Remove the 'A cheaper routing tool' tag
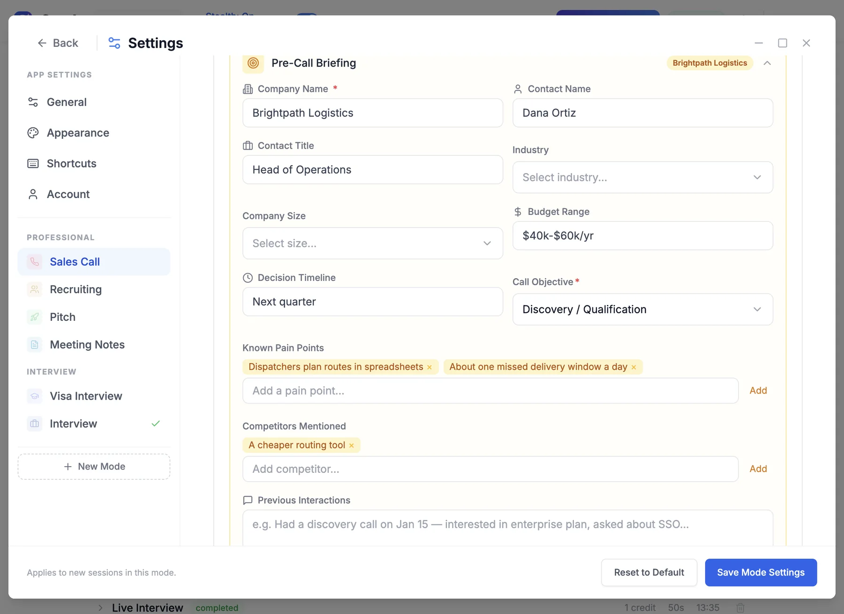Viewport: 844px width, 614px height. point(352,446)
